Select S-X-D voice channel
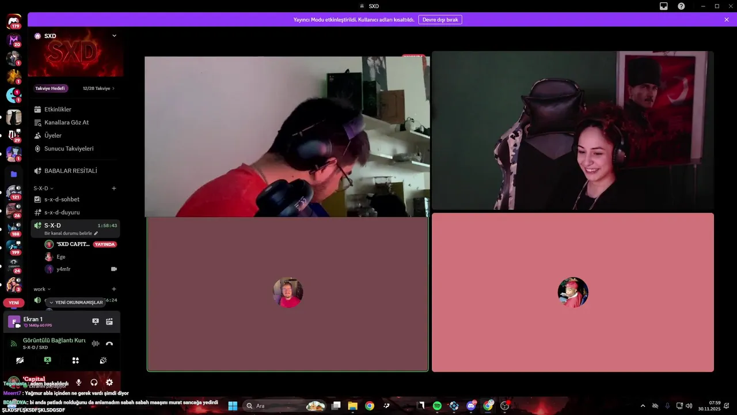Screen dimensions: 737x415 (75, 229)
